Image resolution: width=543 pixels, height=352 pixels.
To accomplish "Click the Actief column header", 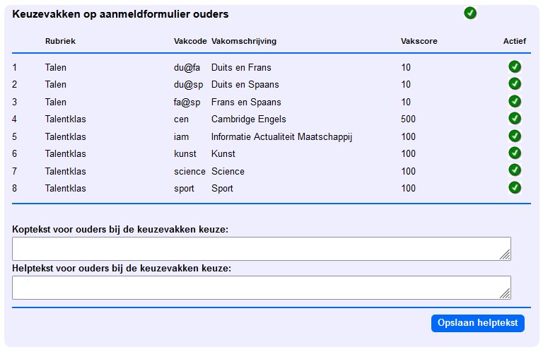I will click(x=515, y=41).
